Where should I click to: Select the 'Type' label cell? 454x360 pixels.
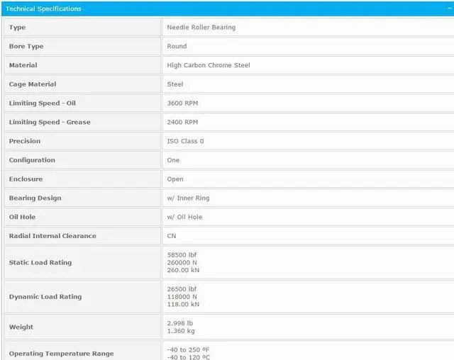click(x=82, y=27)
